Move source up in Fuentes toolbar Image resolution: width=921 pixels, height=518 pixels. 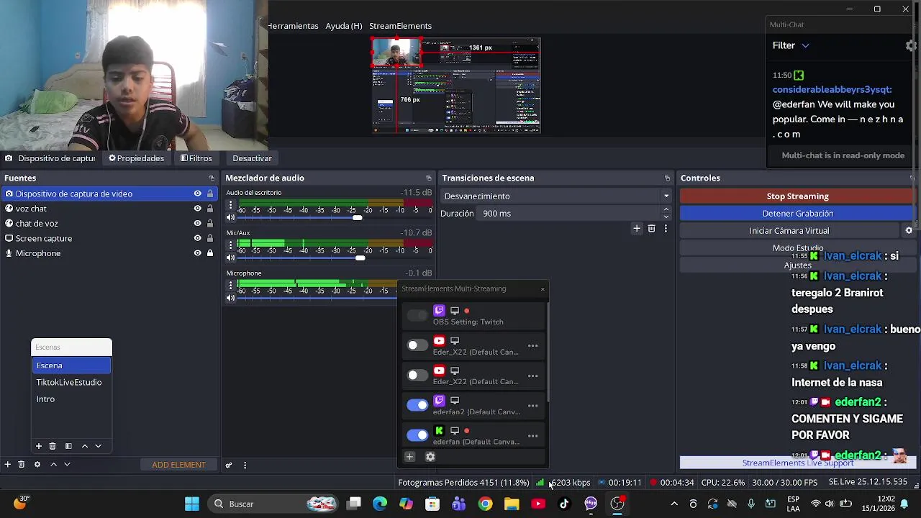[53, 465]
